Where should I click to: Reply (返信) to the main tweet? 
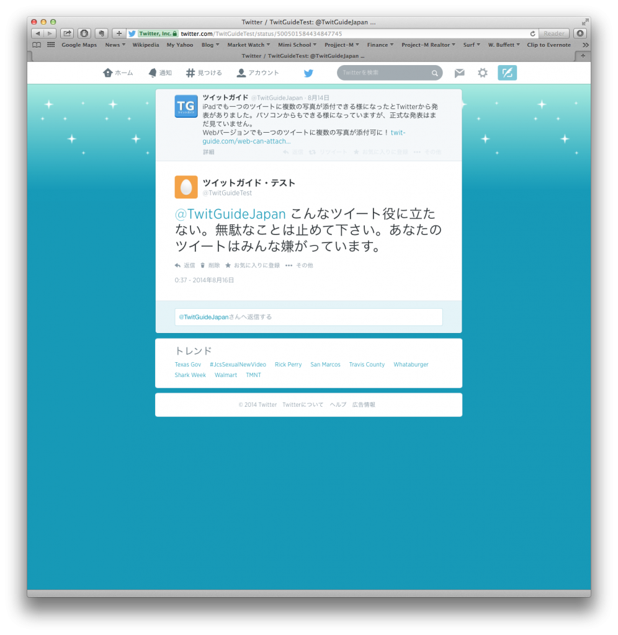pyautogui.click(x=185, y=265)
